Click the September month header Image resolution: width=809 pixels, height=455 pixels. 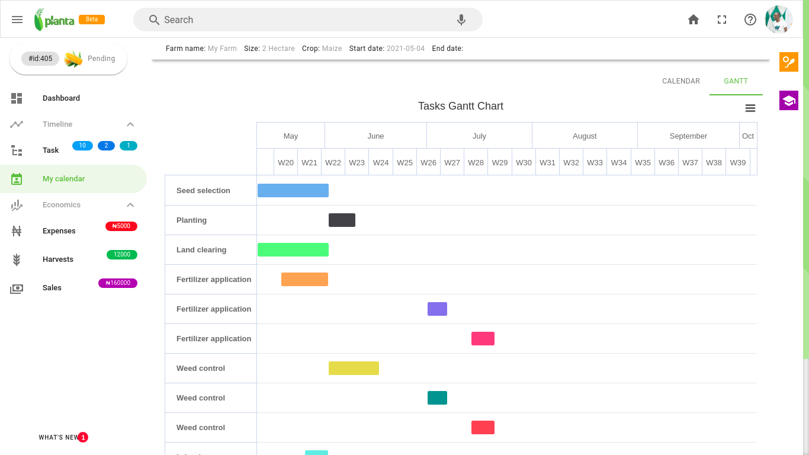point(688,136)
